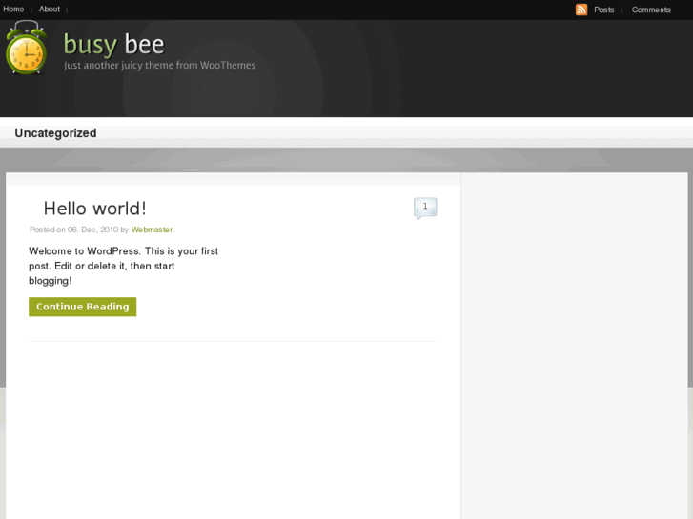Visit the Webmaster author link
The height and width of the screenshot is (519, 693).
point(152,230)
